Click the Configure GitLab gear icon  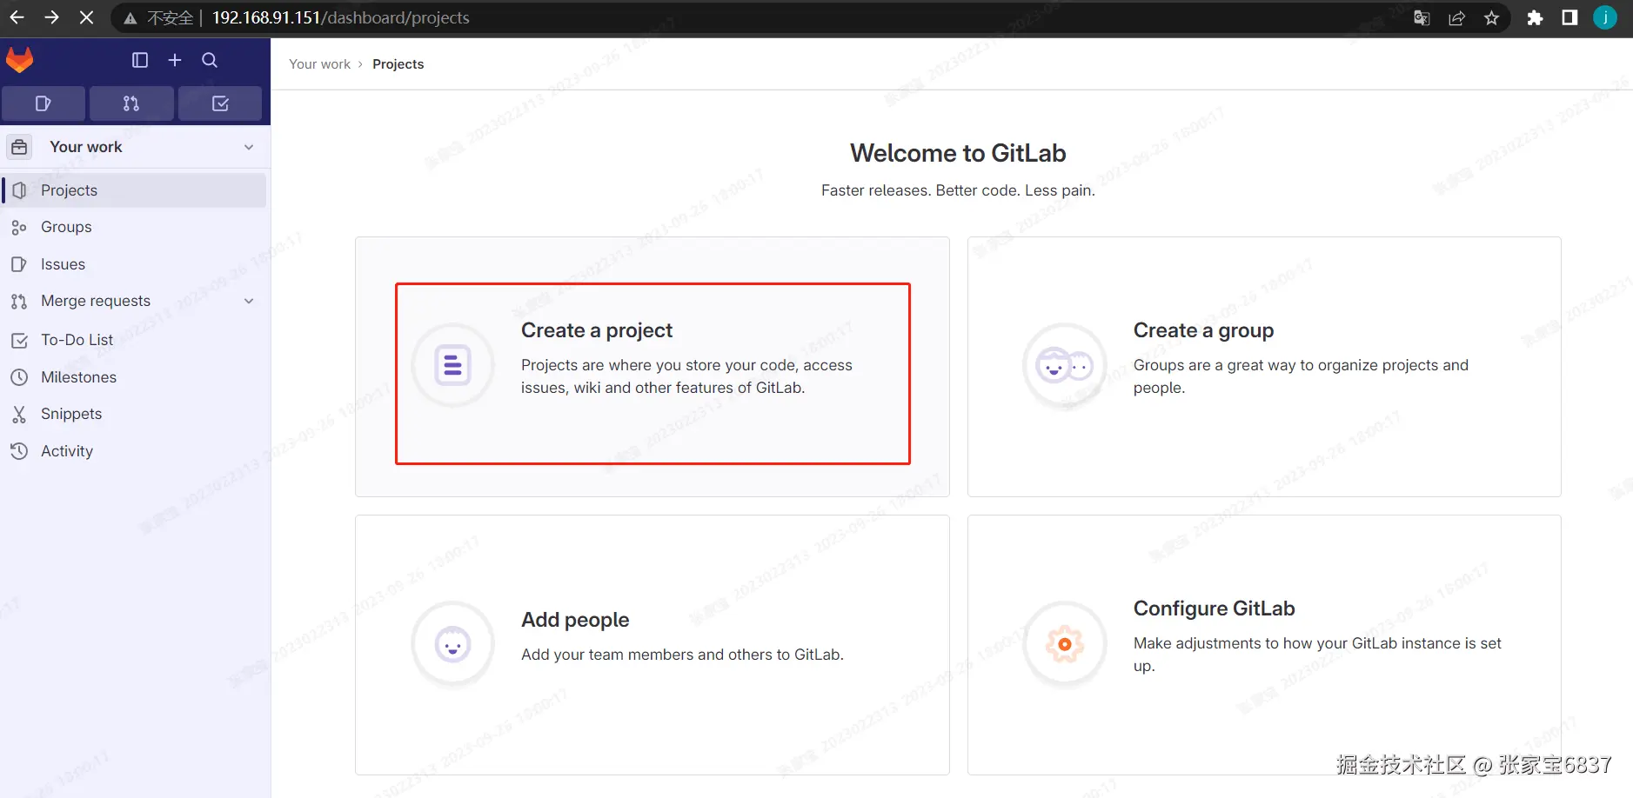(x=1065, y=644)
